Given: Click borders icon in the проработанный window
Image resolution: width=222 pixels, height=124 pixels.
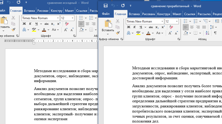Looking at the screenshot, I should tap(195, 33).
